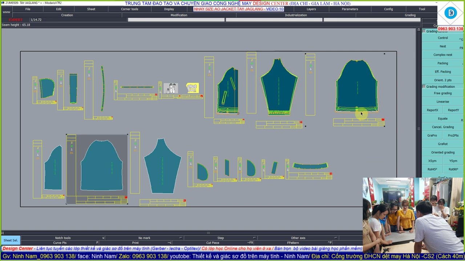Open the Notch tools option

point(62,238)
